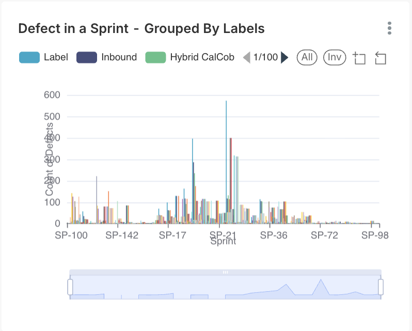Click the blue Label legend swatch

(29, 57)
